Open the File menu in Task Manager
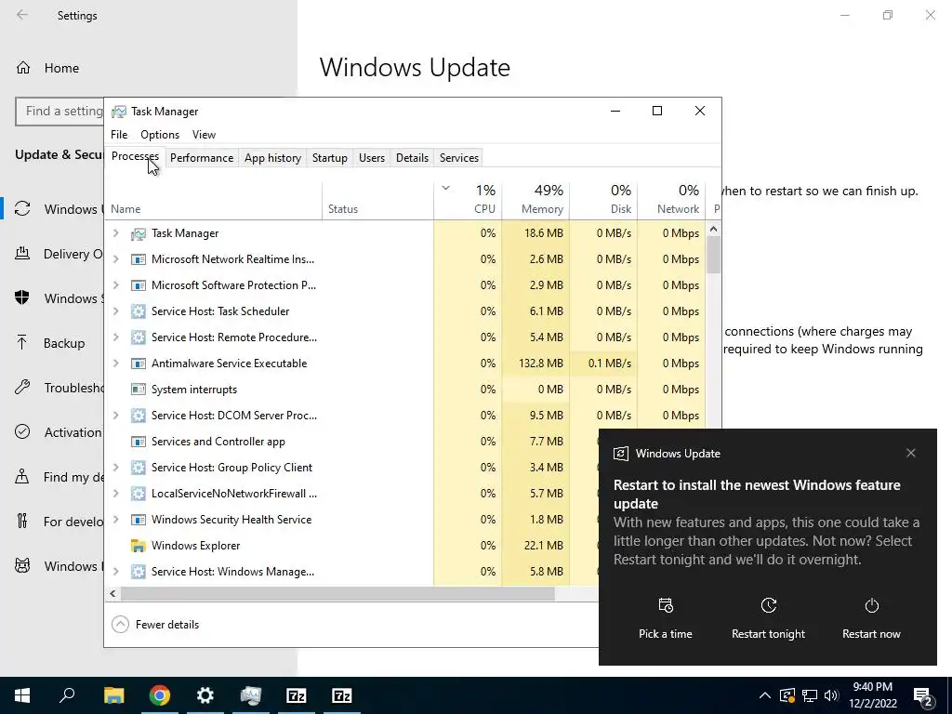Viewport: 952px width, 714px height. tap(119, 135)
